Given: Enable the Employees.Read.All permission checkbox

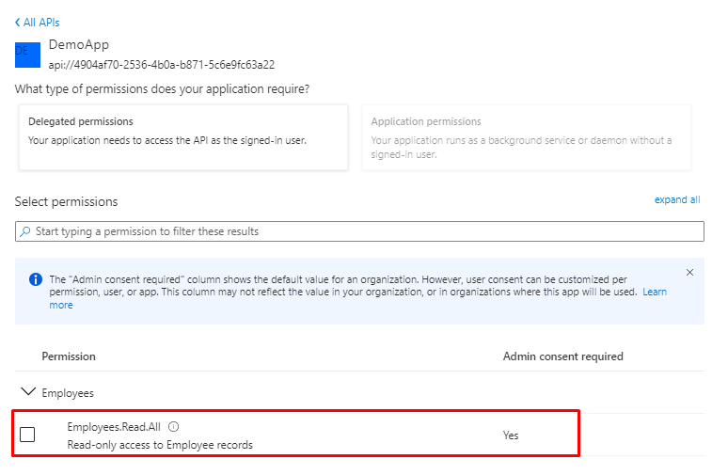Looking at the screenshot, I should (x=27, y=435).
